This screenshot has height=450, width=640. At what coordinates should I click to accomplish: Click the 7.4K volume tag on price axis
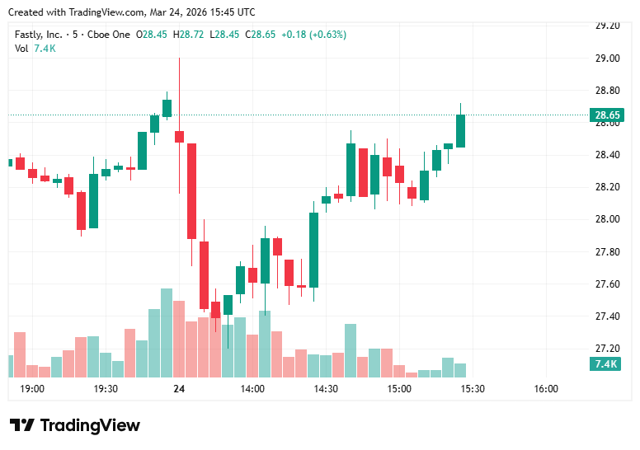coord(606,364)
